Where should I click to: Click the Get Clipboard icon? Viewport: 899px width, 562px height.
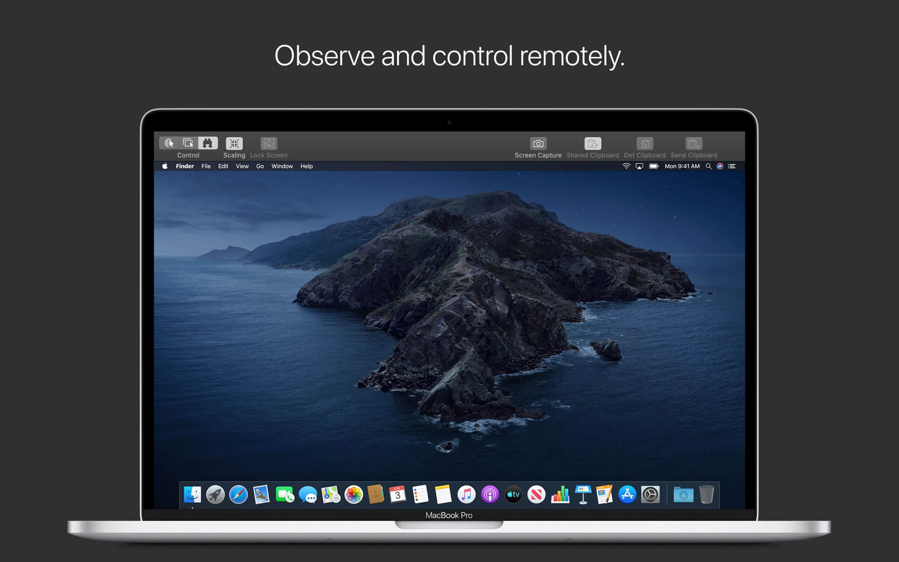pyautogui.click(x=645, y=144)
